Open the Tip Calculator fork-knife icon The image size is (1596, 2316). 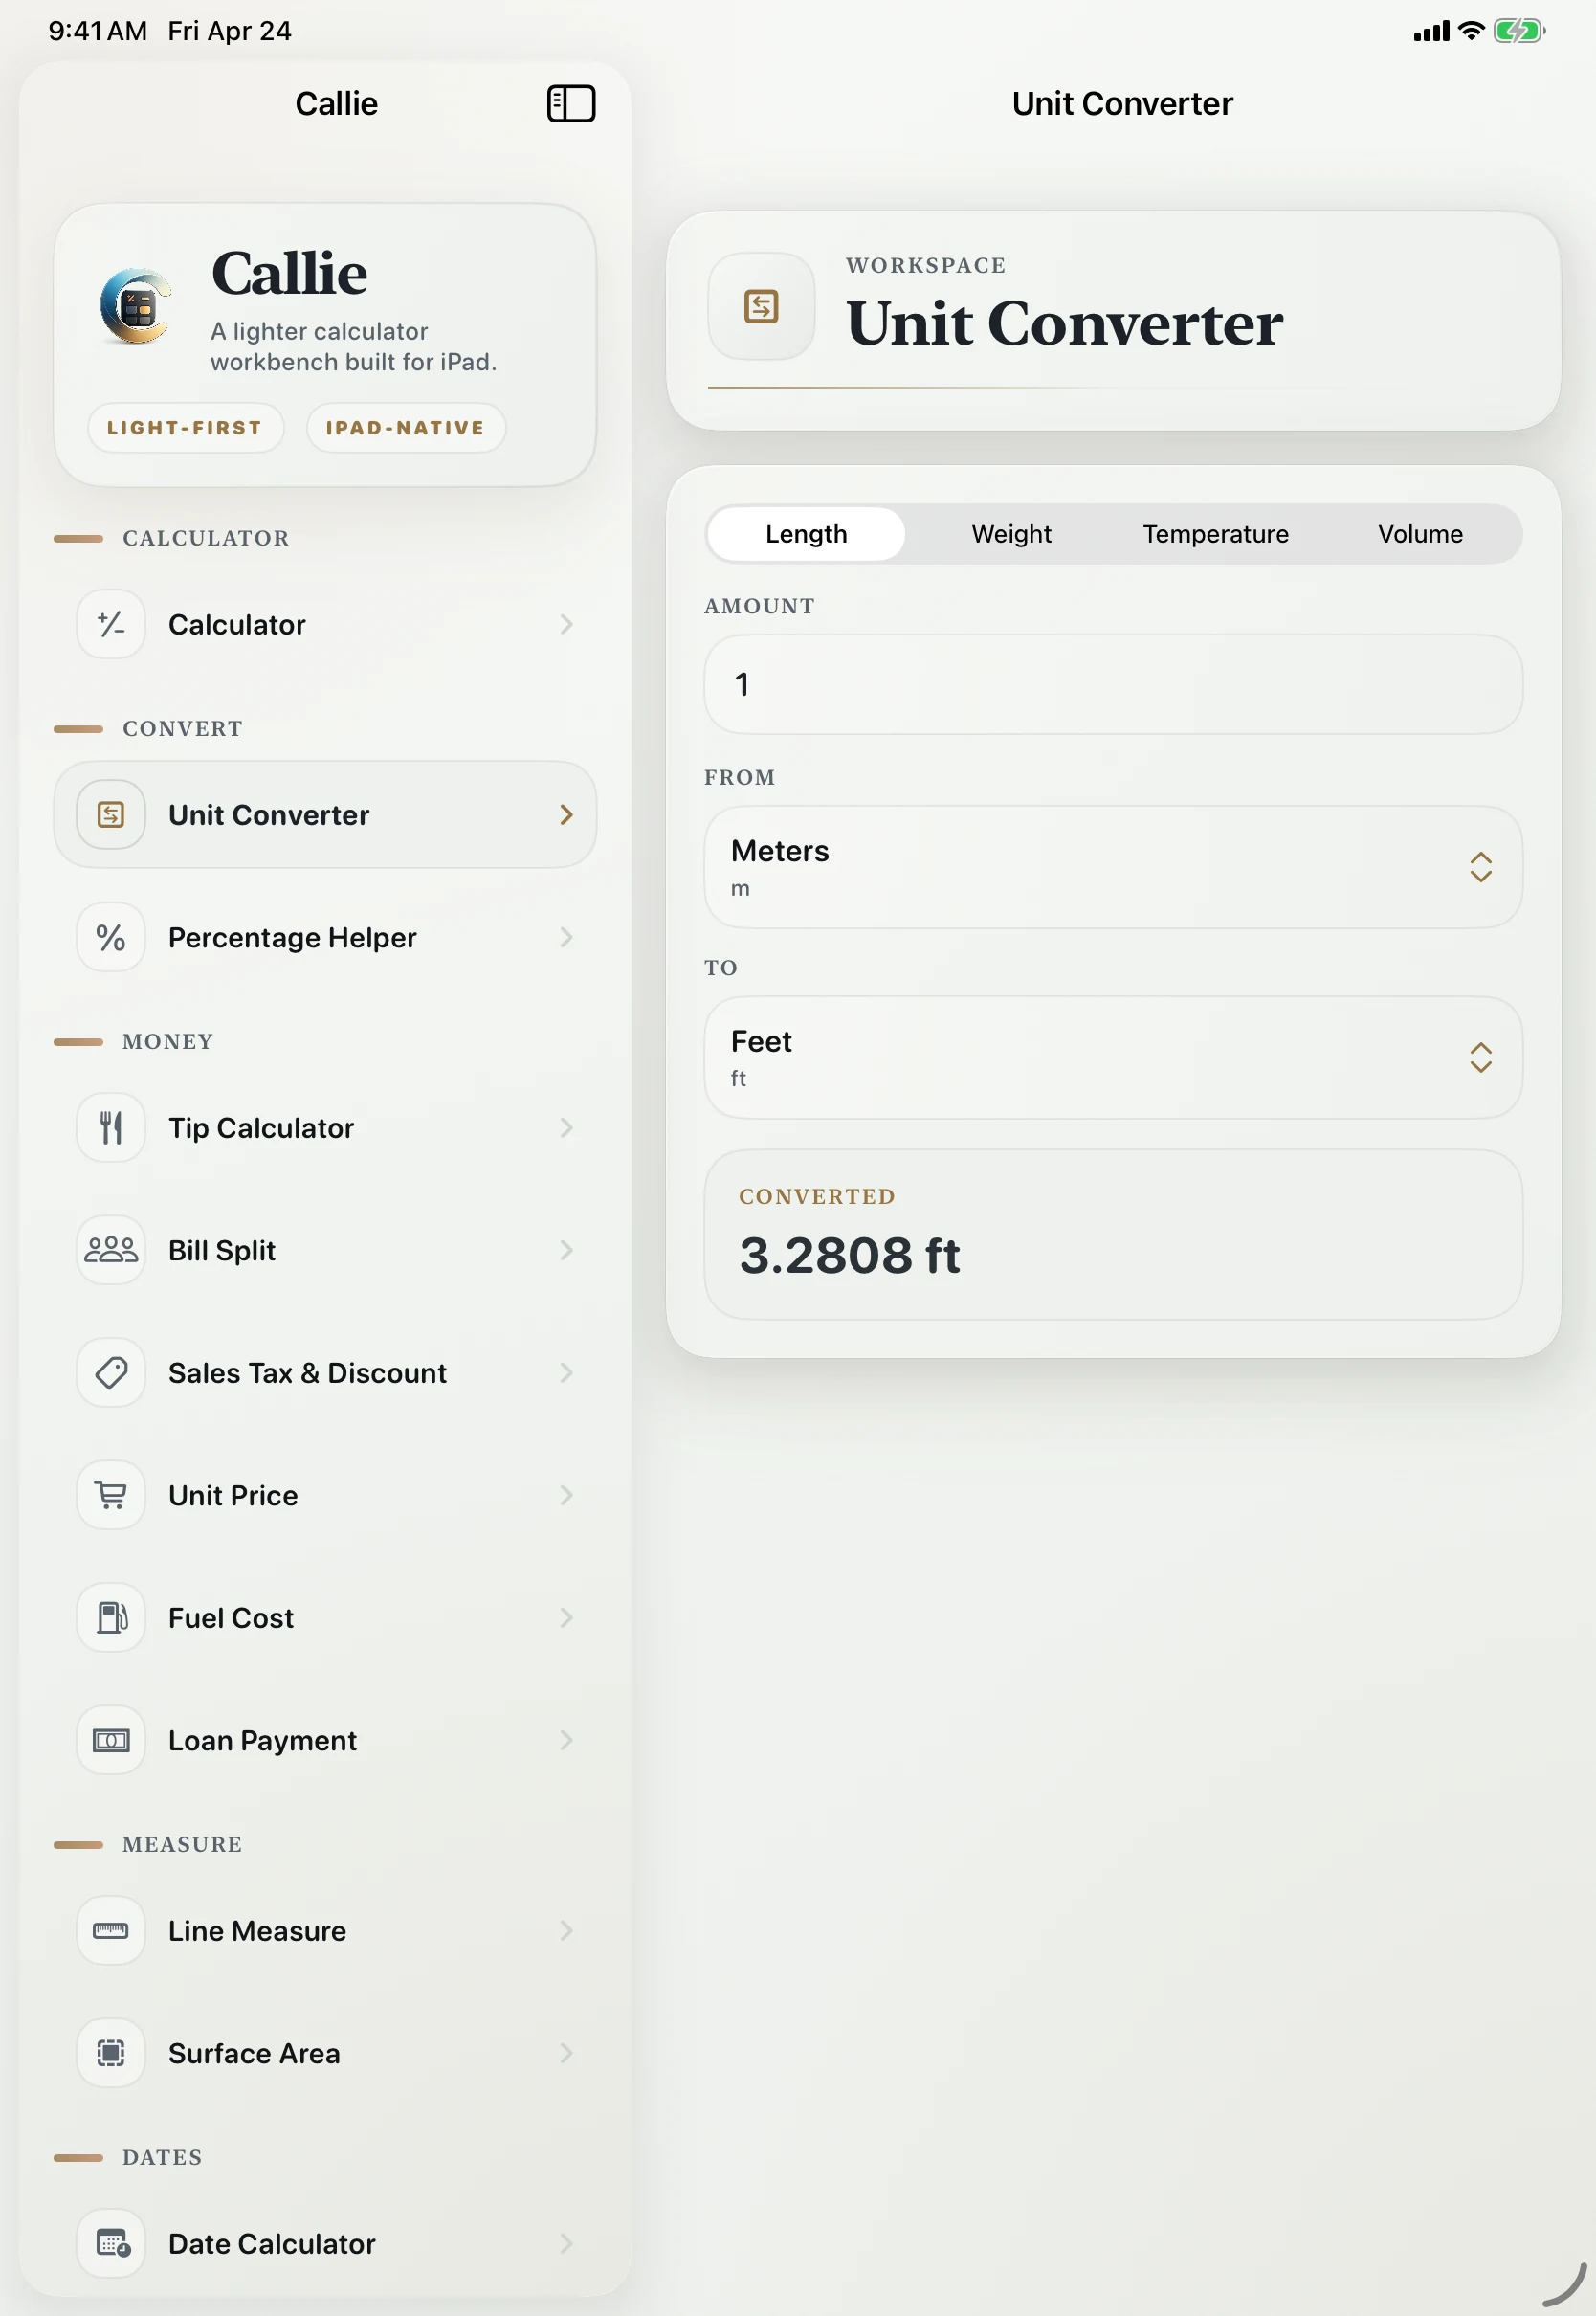click(x=111, y=1128)
